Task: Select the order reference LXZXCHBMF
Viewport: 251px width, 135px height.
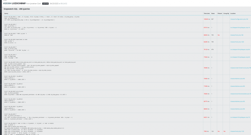Action: (19, 3)
